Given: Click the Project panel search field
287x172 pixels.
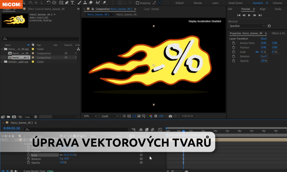Looking at the screenshot, I should click(40, 39).
